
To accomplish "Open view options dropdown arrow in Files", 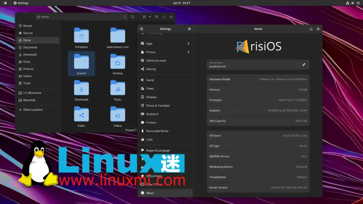I will click(150, 17).
